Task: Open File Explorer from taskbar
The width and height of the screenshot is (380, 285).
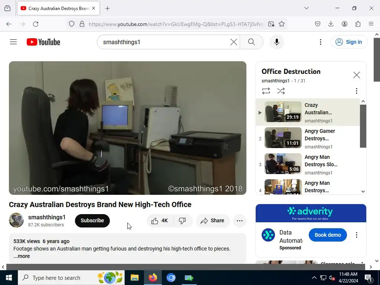Action: 134,278
